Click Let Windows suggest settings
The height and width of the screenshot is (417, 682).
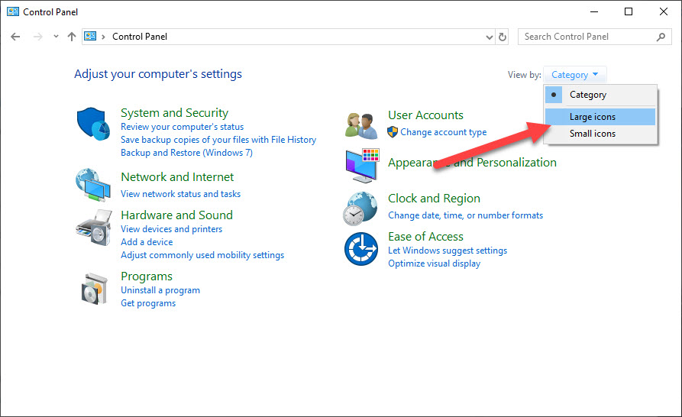pos(448,251)
